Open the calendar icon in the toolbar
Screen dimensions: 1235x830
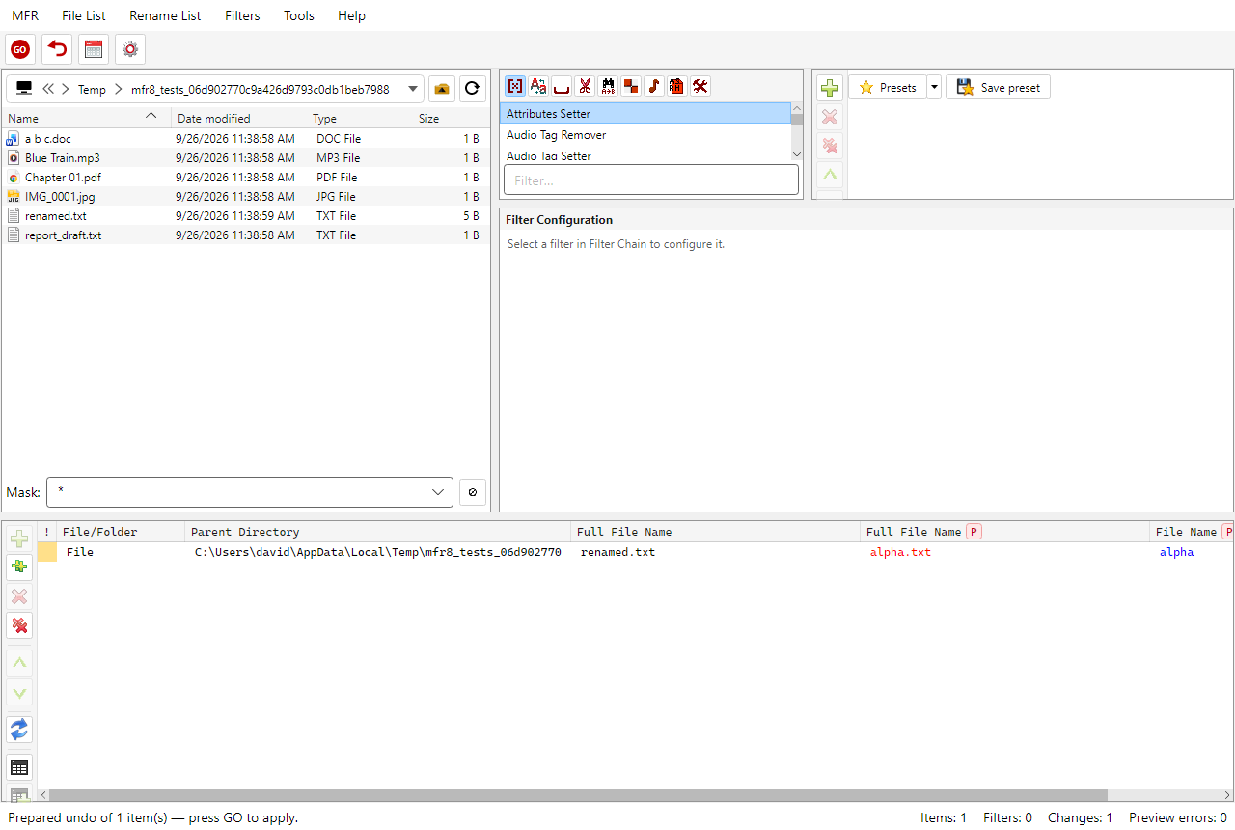coord(94,49)
